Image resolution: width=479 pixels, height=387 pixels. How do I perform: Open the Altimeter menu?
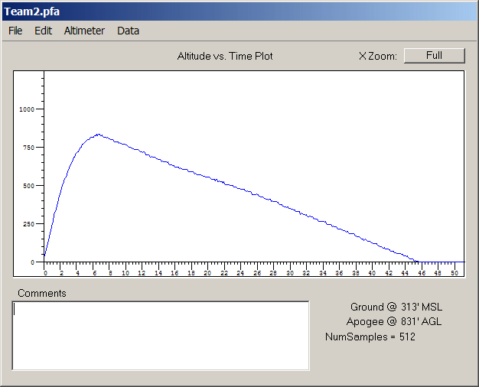coord(84,31)
